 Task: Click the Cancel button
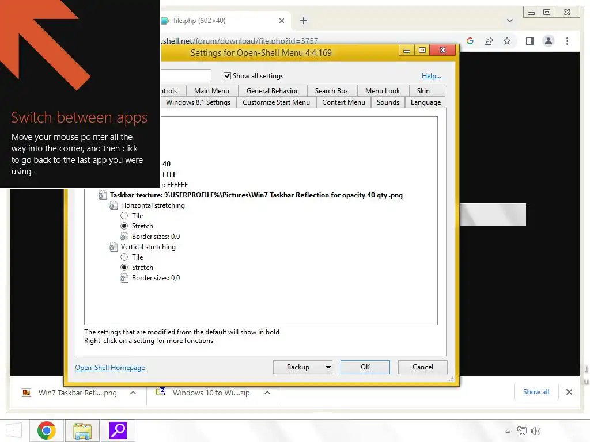coord(422,367)
